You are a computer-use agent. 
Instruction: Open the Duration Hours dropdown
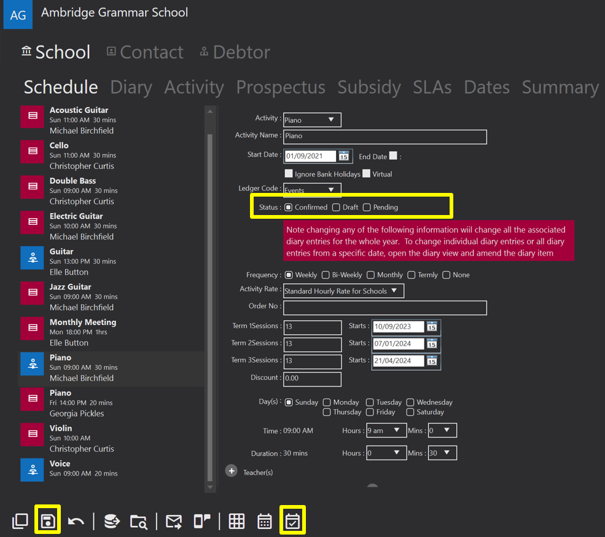(386, 453)
